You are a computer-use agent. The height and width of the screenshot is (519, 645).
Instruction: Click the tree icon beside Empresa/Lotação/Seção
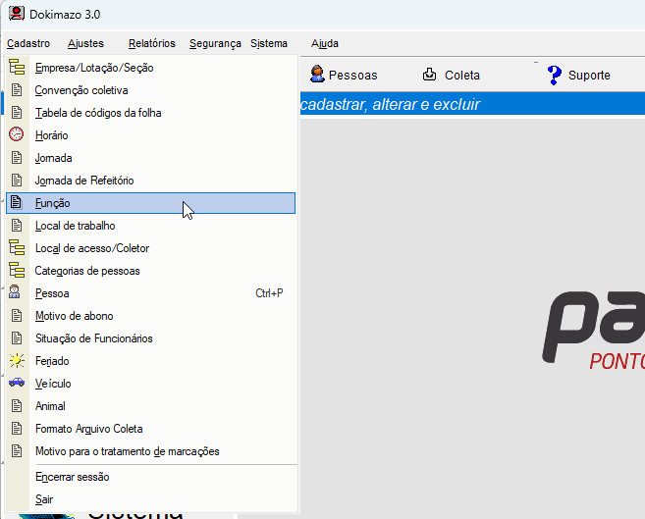[16, 68]
